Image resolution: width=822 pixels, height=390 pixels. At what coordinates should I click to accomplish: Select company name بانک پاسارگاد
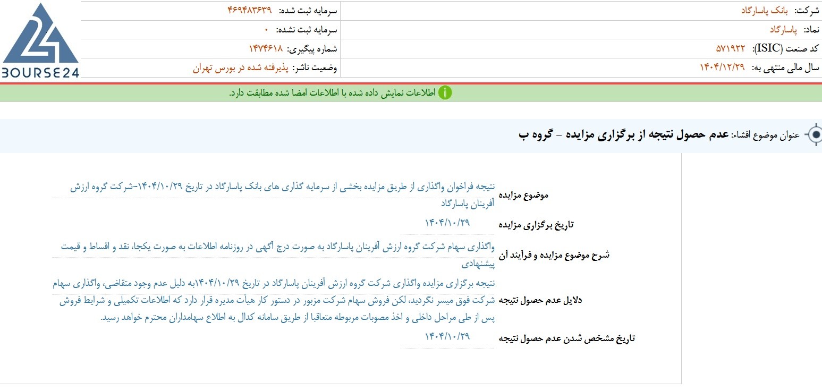(765, 10)
